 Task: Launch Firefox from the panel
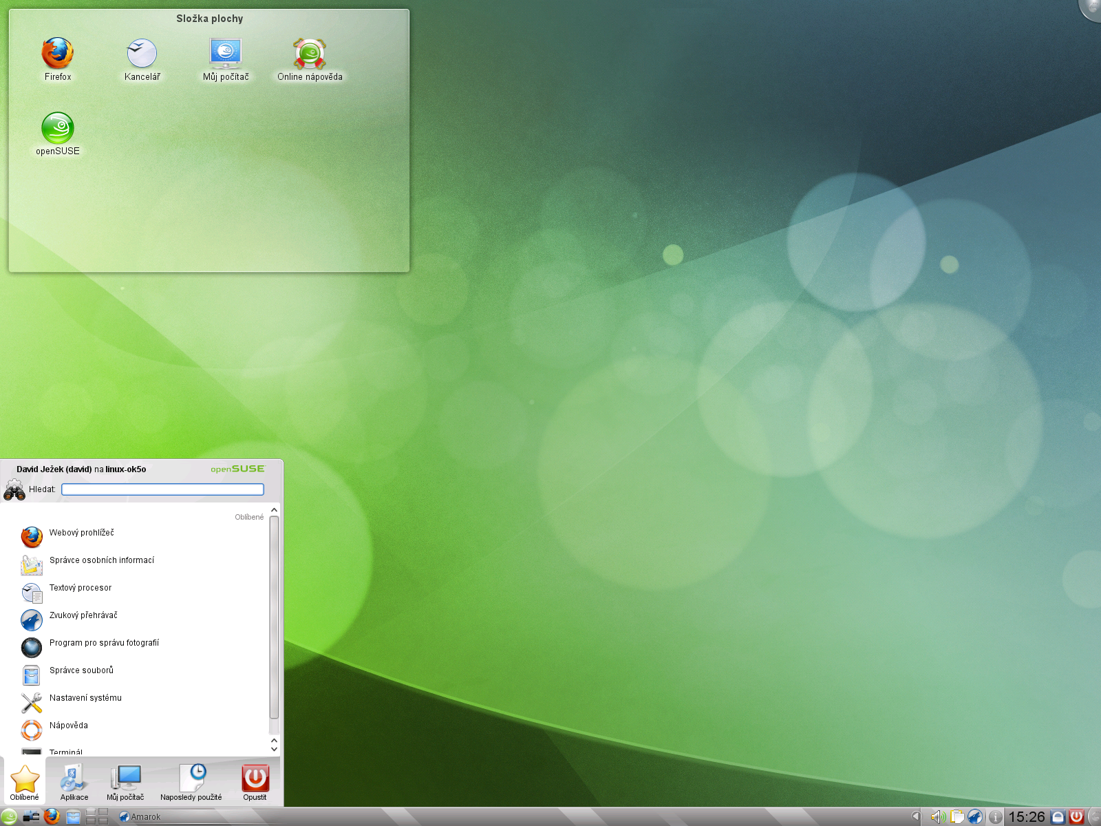pos(52,817)
